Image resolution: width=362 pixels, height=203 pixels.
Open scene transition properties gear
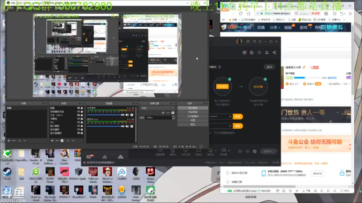[x=173, y=113]
